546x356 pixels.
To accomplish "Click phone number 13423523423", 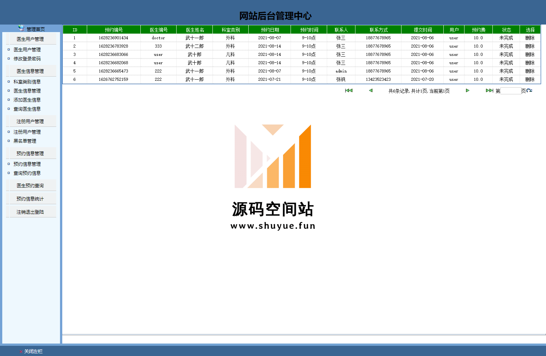I will coord(378,79).
